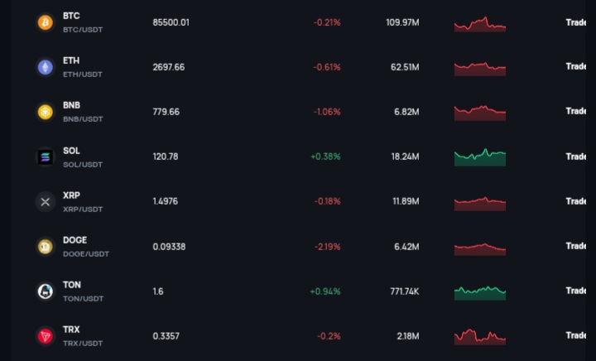
Task: Click the Ethereum coin icon
Action: click(x=46, y=67)
